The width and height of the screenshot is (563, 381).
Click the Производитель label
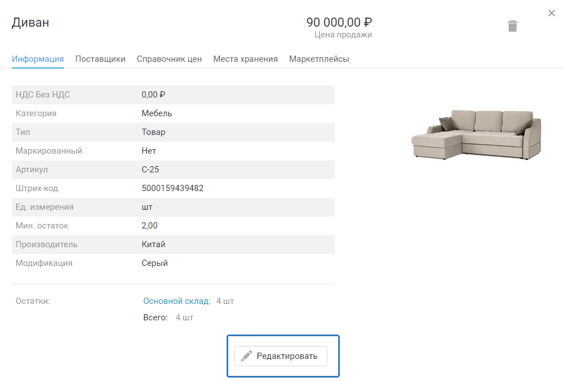coord(46,244)
